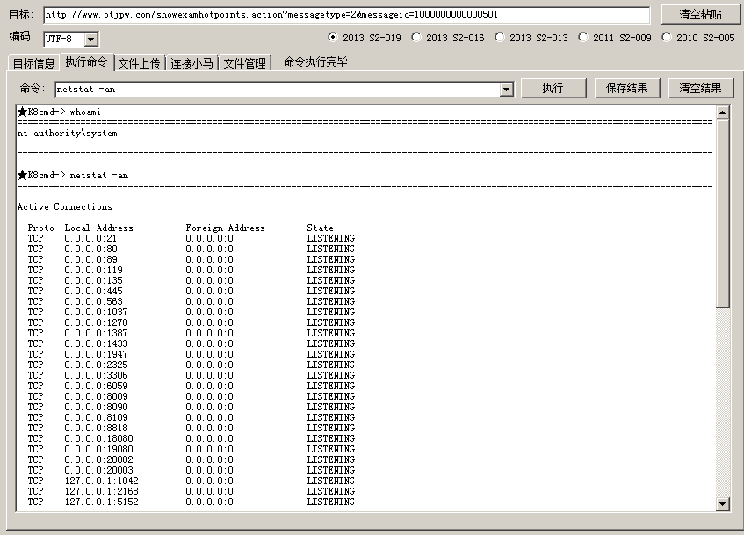Switch to the 目标信息 tab

[x=33, y=63]
